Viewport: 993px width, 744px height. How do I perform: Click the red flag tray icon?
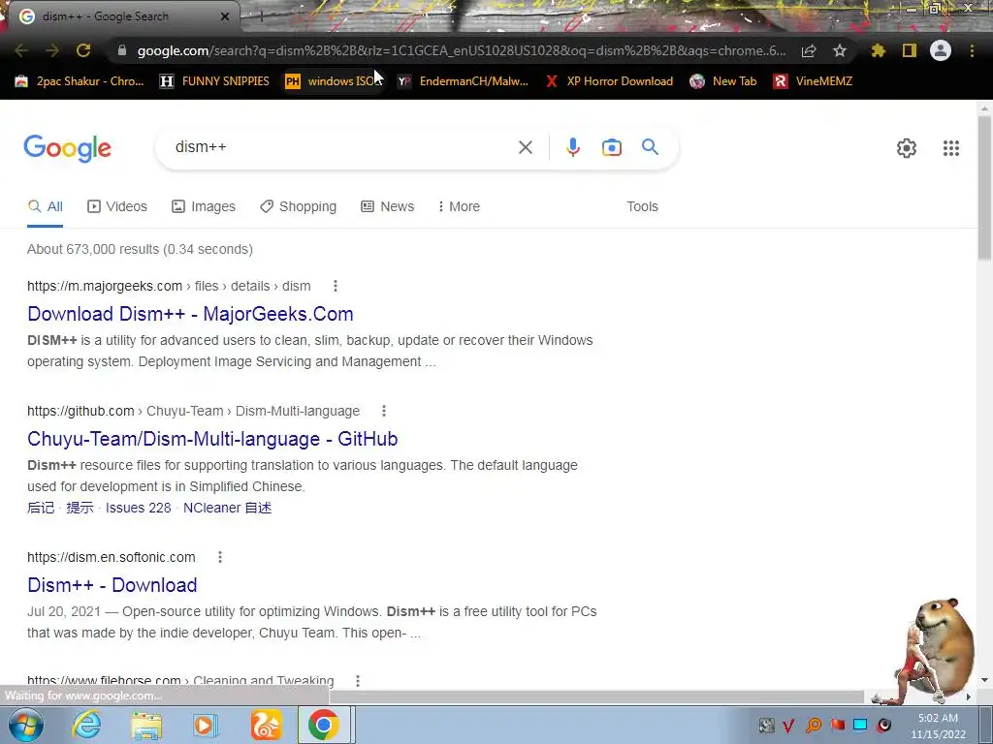tap(837, 725)
